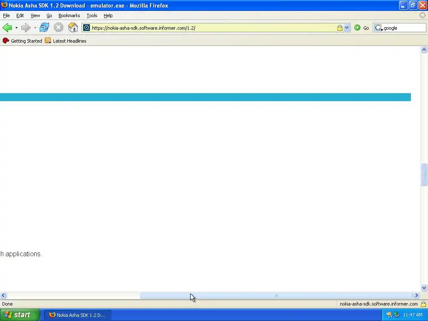Click the green Go button
This screenshot has height=321, width=428.
[362, 28]
